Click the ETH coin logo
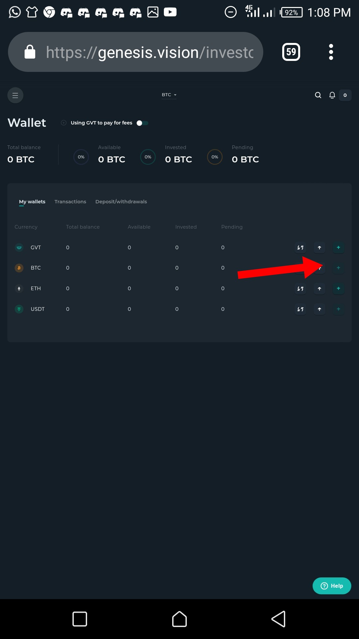359x639 pixels. click(x=19, y=289)
